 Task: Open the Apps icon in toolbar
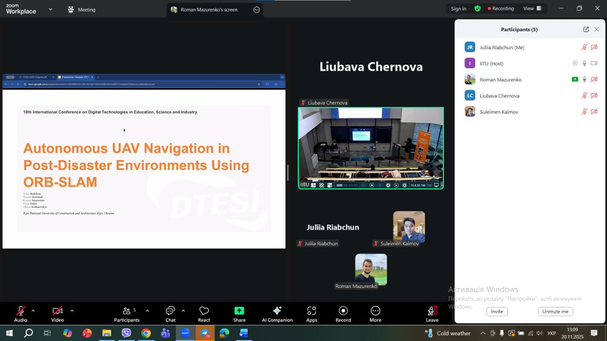click(312, 311)
